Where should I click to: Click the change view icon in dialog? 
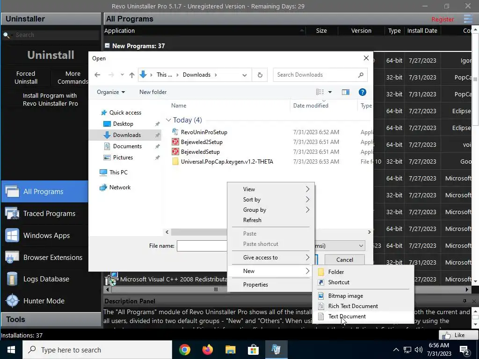click(x=320, y=92)
